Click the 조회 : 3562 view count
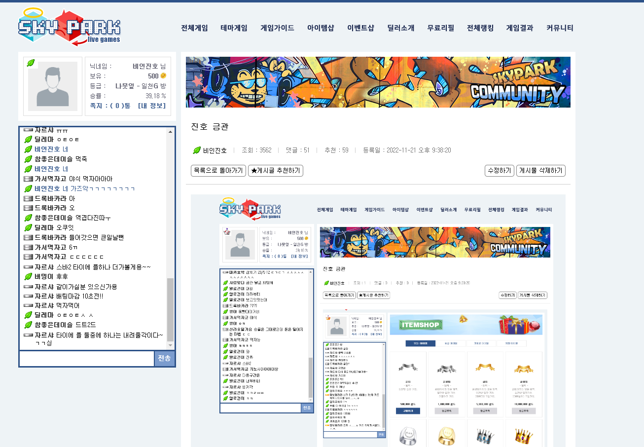 (x=256, y=150)
